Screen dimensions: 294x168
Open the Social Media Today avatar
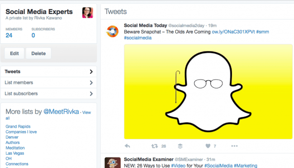pos(113,31)
